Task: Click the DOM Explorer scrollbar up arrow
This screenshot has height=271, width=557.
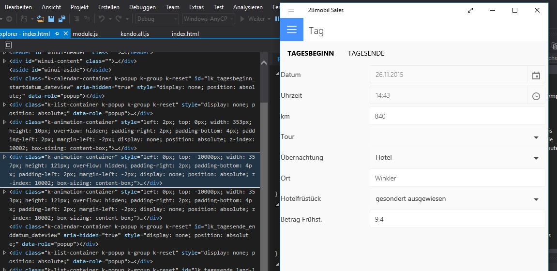Action: 264,62
